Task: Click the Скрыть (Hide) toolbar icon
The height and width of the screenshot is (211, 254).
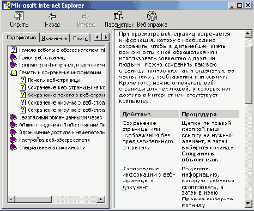Action: coord(19,16)
